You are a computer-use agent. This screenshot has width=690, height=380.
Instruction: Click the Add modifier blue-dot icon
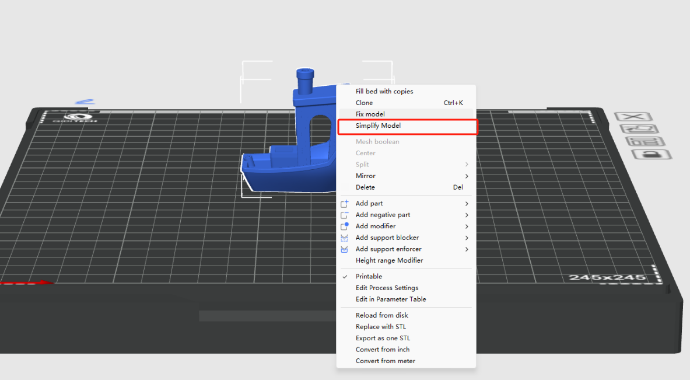coord(344,226)
